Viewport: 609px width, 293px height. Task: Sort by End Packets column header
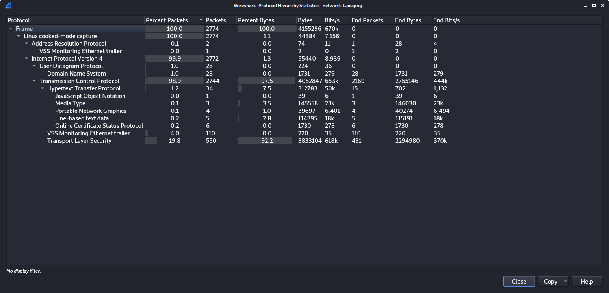tap(372, 20)
